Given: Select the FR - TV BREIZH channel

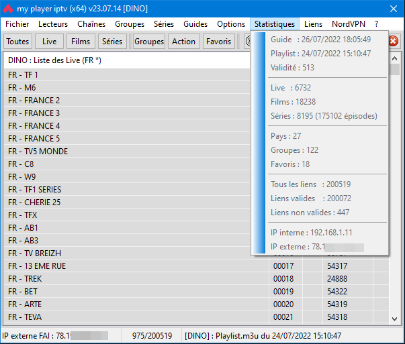Looking at the screenshot, I should pyautogui.click(x=126, y=253).
